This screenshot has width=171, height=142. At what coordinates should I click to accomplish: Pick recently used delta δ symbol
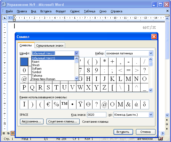tap(144, 104)
